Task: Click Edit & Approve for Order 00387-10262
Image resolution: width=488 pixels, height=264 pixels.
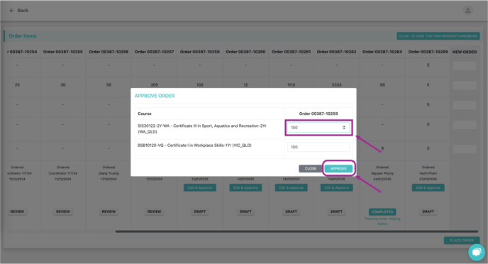Action: pos(336,188)
